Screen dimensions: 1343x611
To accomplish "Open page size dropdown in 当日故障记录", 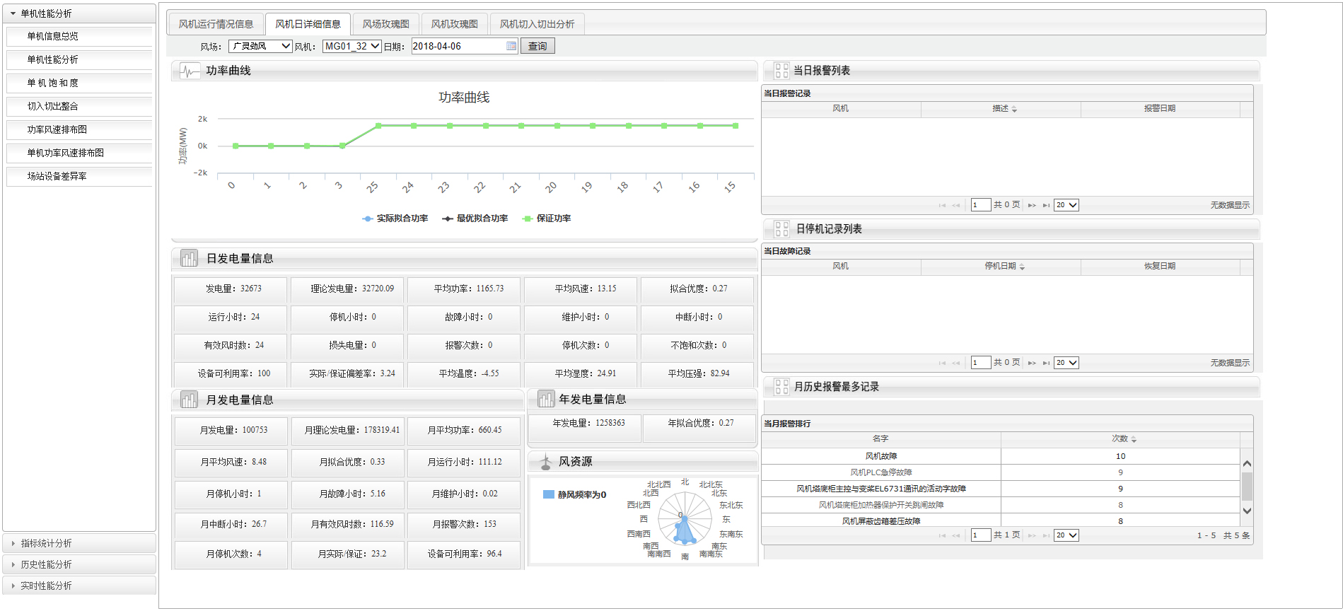I will [1066, 363].
